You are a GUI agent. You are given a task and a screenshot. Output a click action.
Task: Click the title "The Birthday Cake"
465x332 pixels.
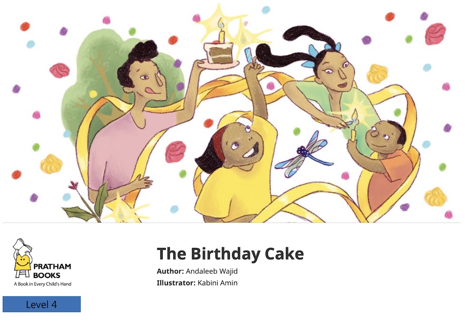230,253
